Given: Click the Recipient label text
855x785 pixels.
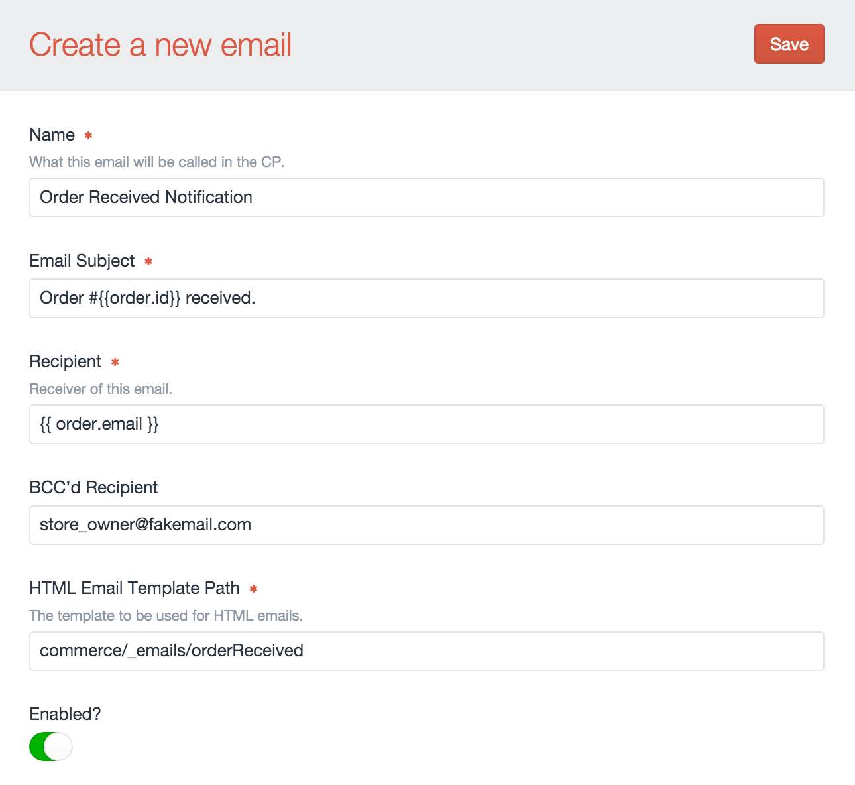Looking at the screenshot, I should pyautogui.click(x=66, y=361).
